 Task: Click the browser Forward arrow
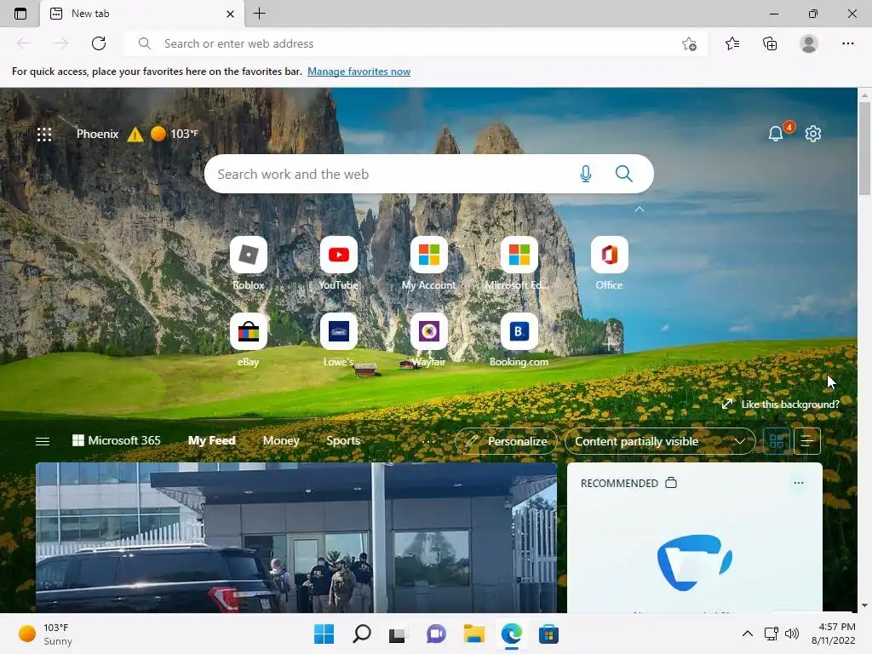(61, 43)
